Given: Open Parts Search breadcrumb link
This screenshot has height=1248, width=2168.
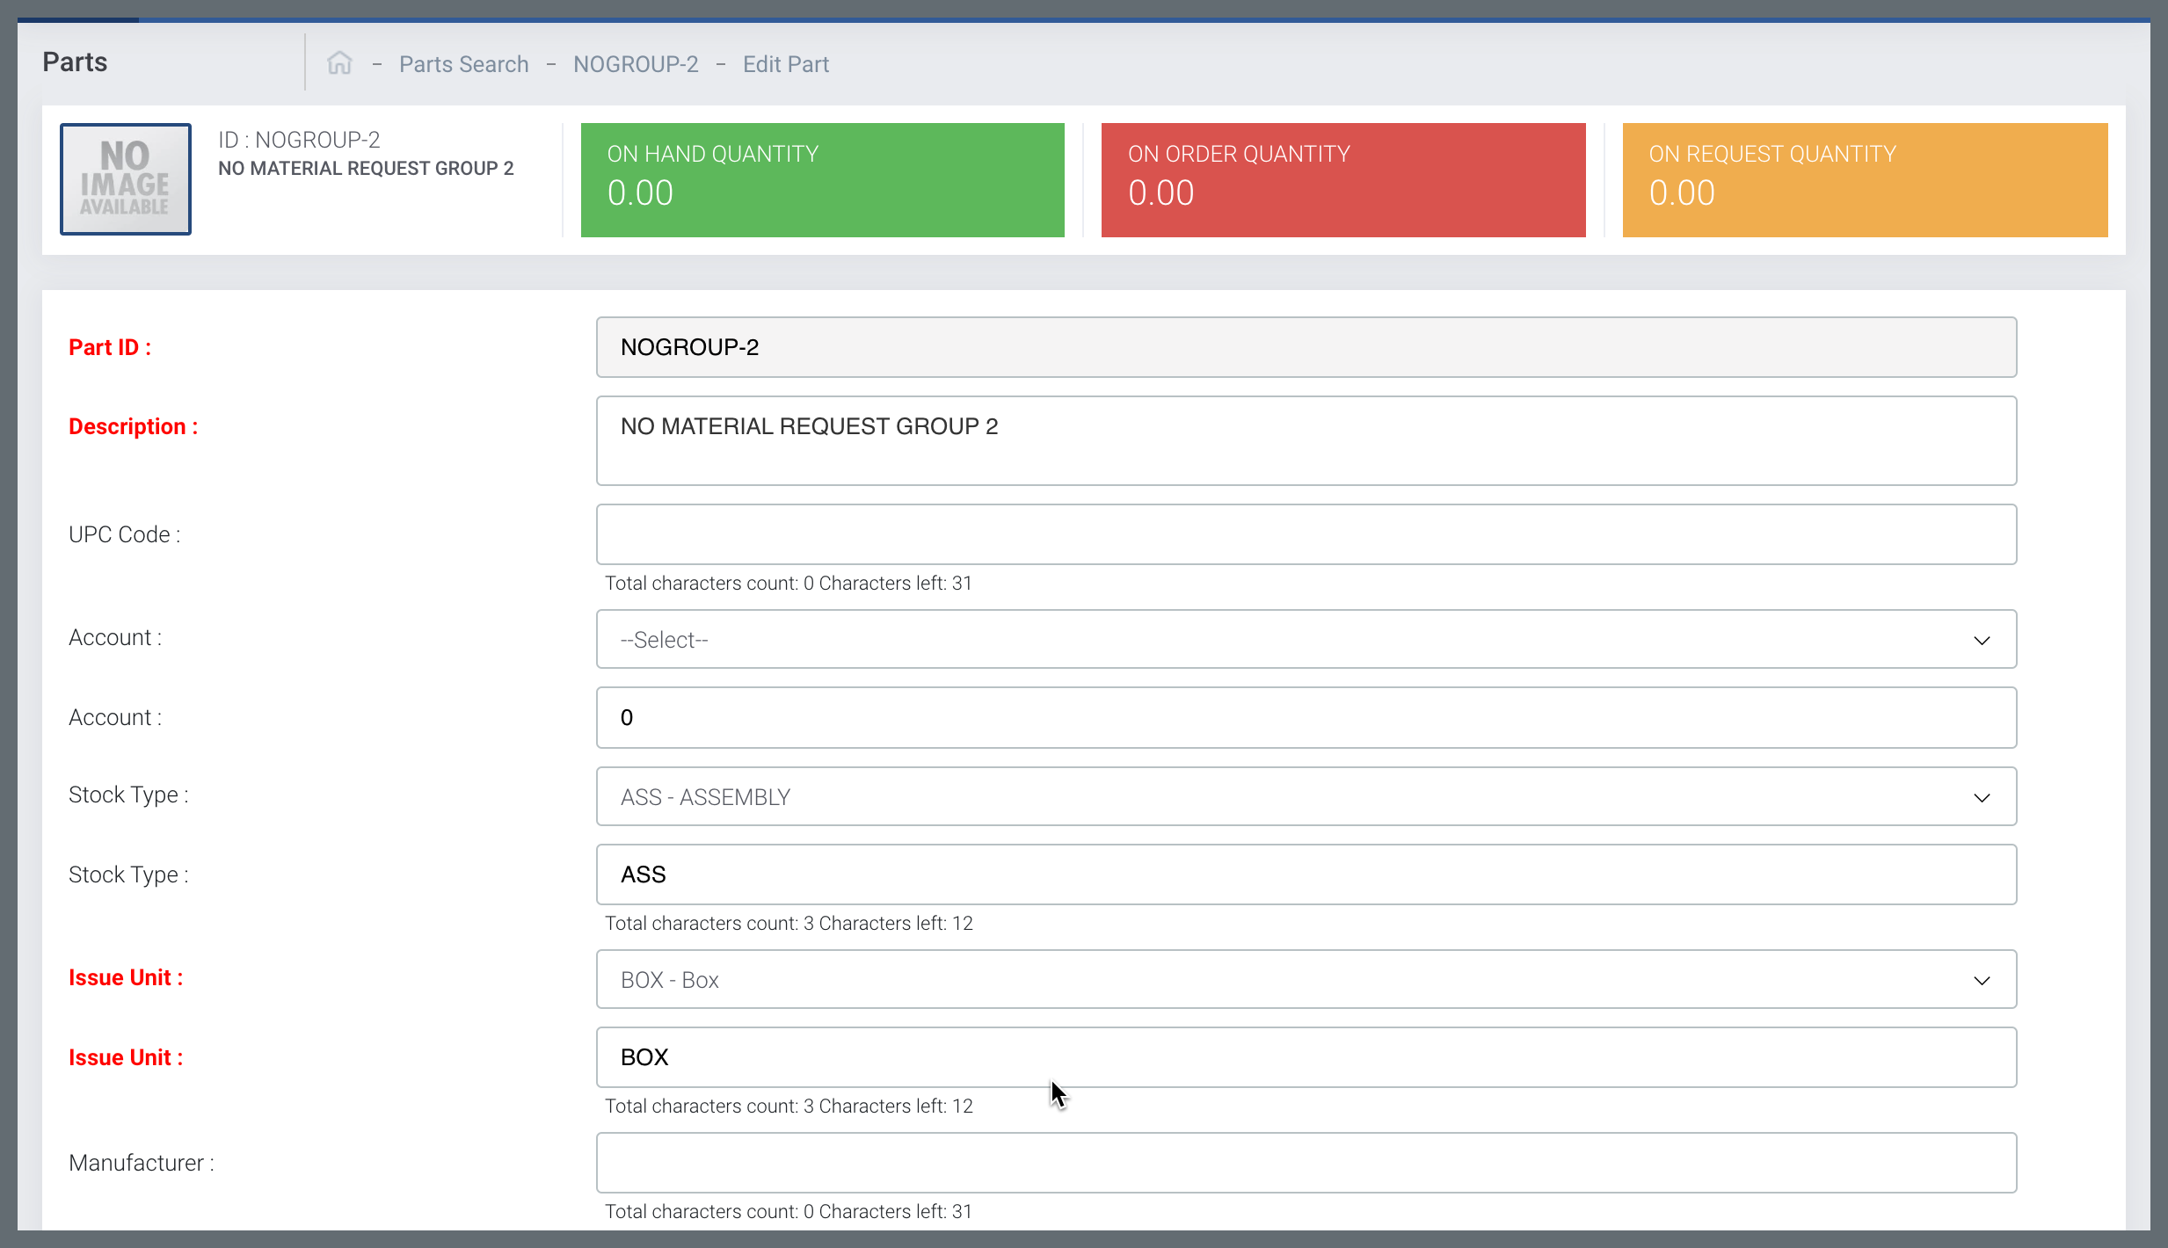Looking at the screenshot, I should pyautogui.click(x=463, y=64).
